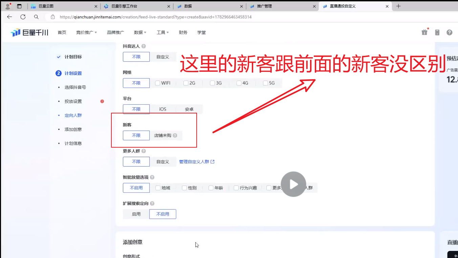Tick the 地域 smart expansion checkbox

[158, 188]
